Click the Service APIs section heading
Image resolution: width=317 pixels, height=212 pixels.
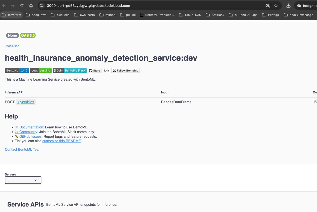click(x=25, y=204)
